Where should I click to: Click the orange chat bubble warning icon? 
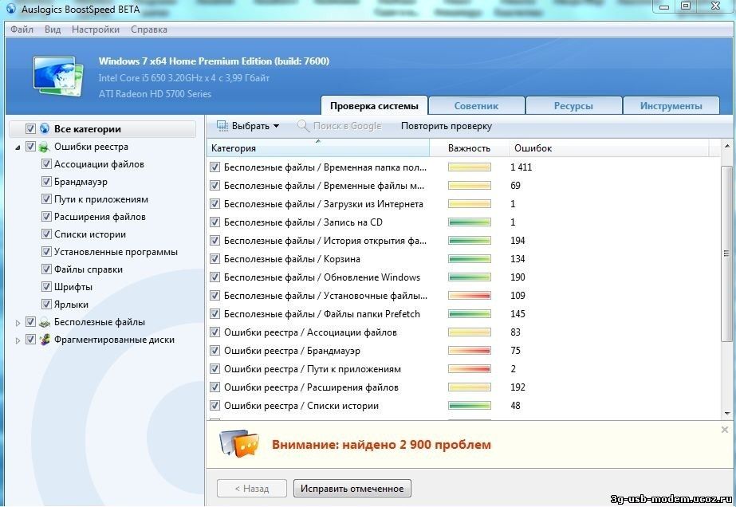pyautogui.click(x=239, y=443)
